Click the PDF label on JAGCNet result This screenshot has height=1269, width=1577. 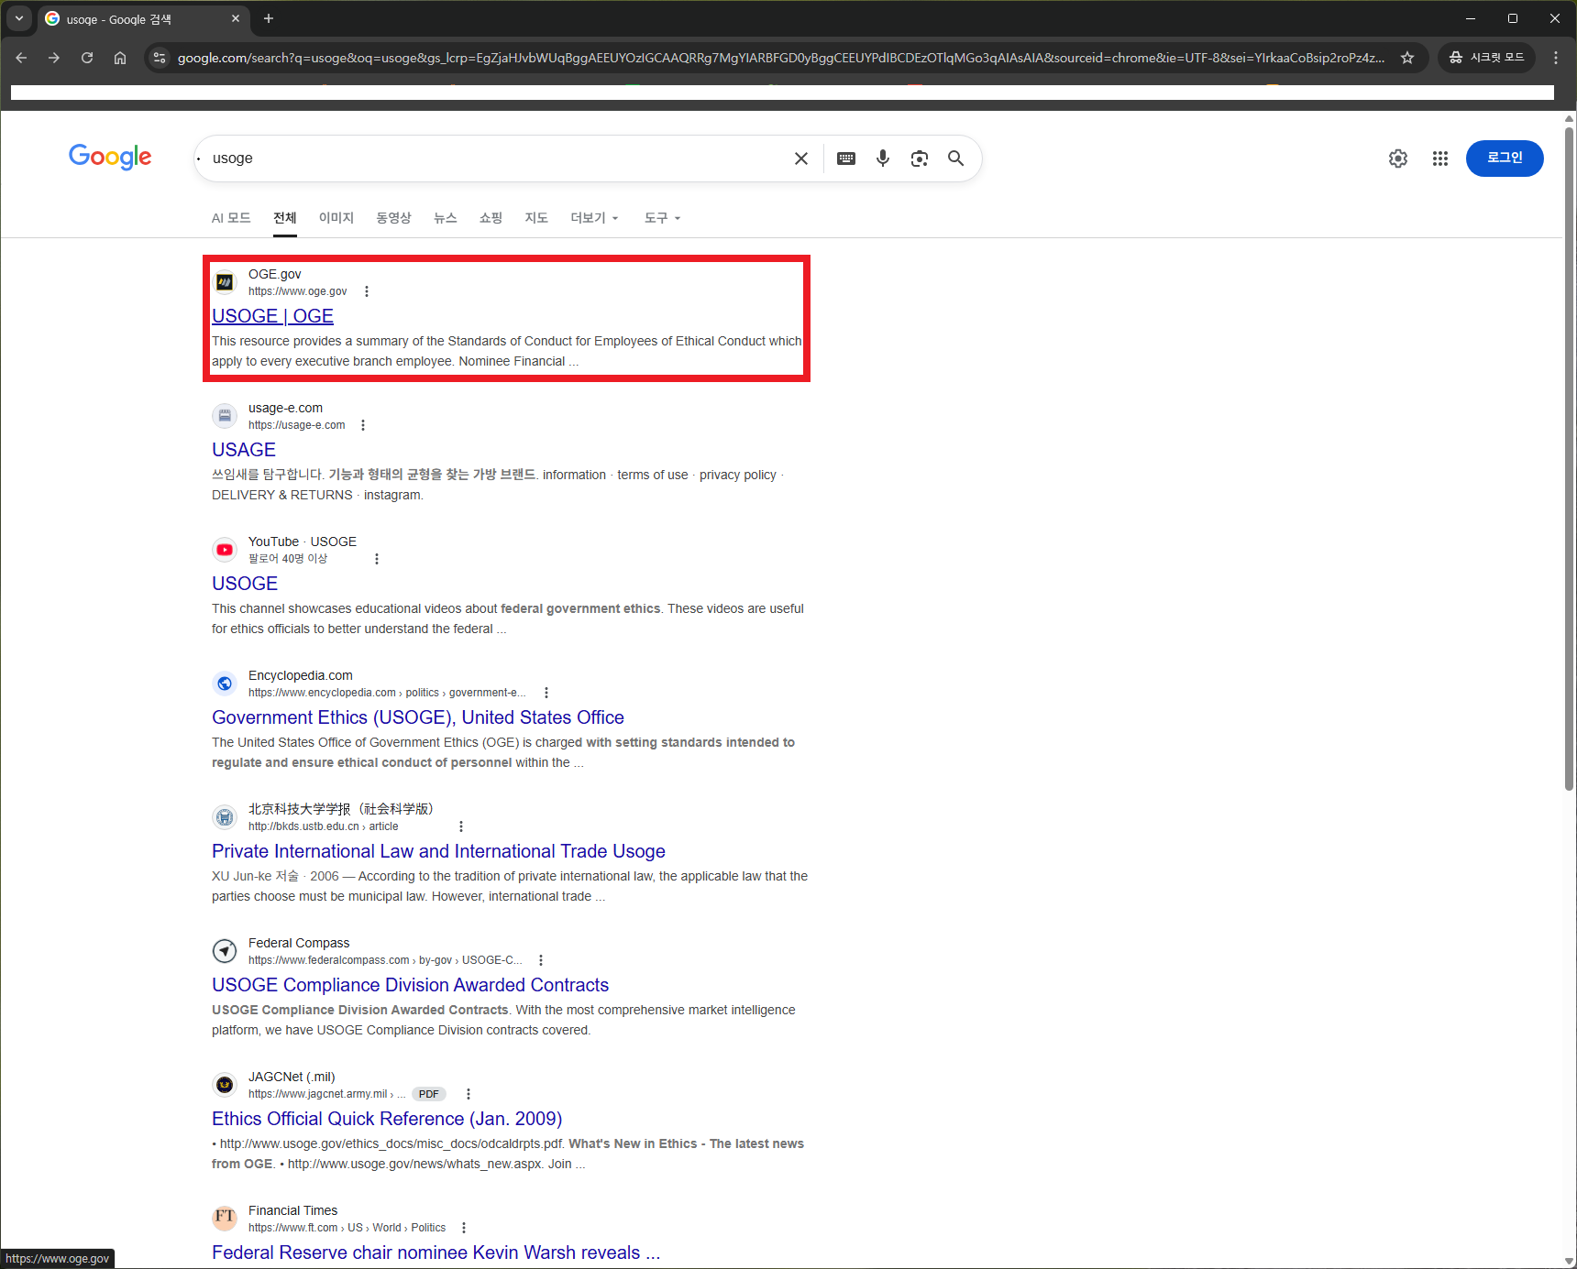point(428,1094)
